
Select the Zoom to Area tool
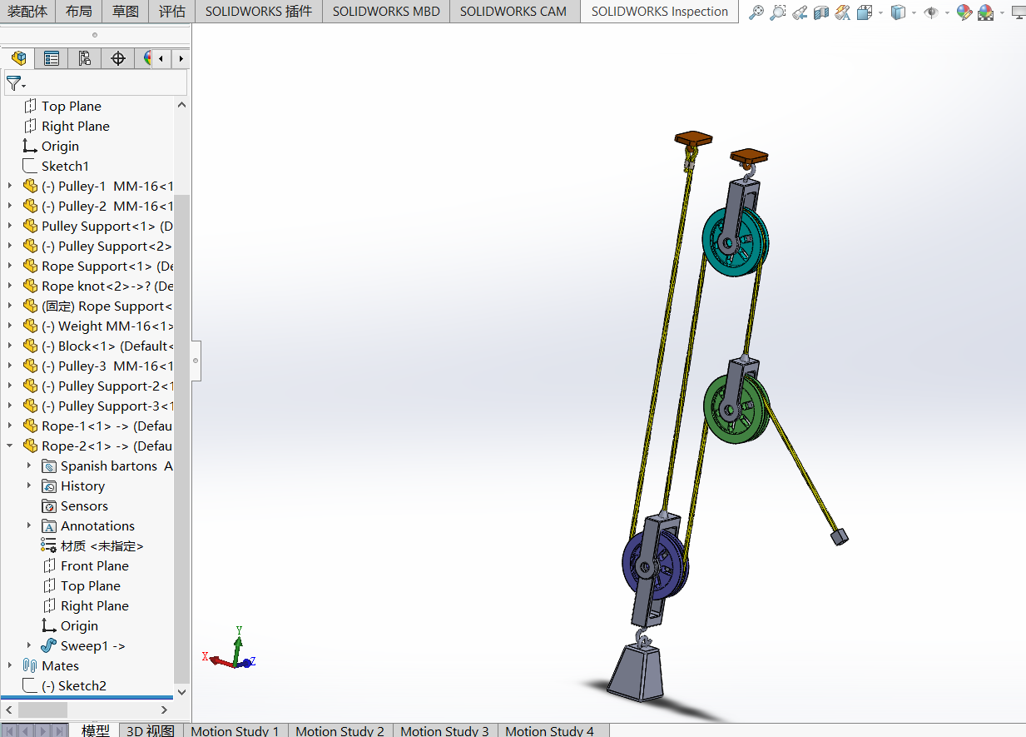(777, 12)
